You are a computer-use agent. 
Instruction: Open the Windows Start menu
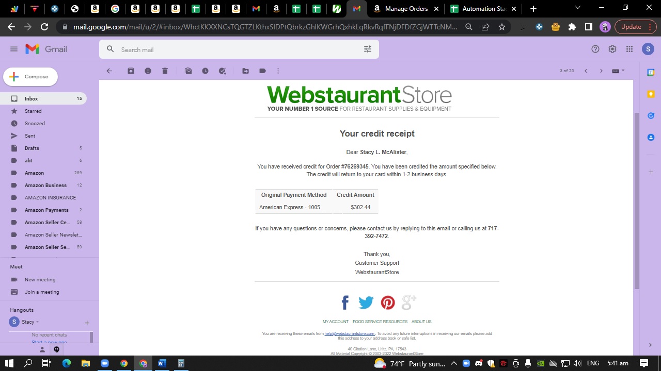click(x=9, y=363)
